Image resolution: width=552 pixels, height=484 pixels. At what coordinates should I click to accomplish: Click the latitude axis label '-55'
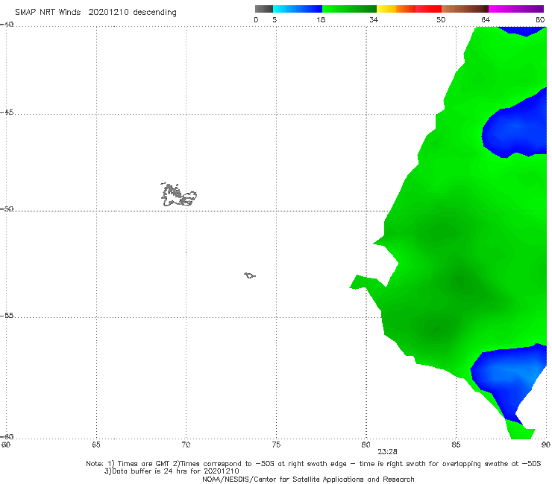(x=7, y=316)
